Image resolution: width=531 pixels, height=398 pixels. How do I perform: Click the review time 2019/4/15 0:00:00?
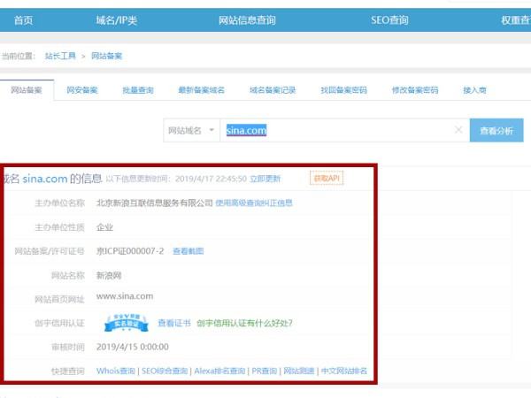pos(133,347)
